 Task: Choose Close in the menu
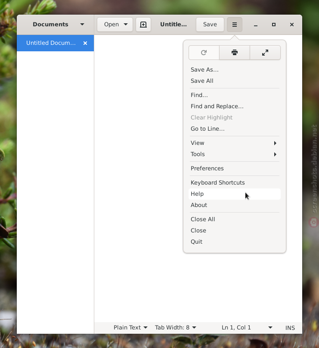tap(234, 231)
